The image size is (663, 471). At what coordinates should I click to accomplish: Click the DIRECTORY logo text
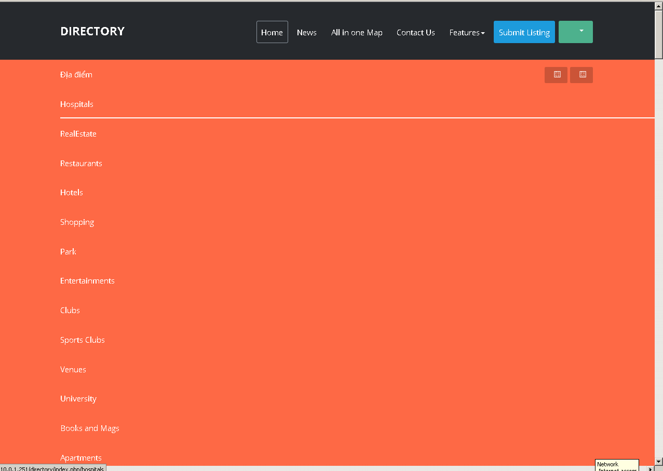92,31
